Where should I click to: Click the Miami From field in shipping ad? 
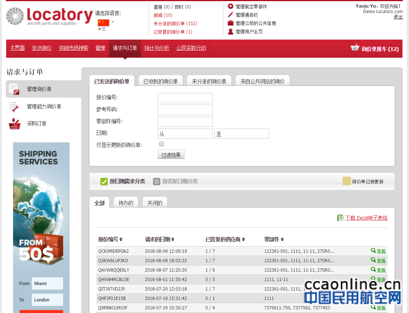47,284
